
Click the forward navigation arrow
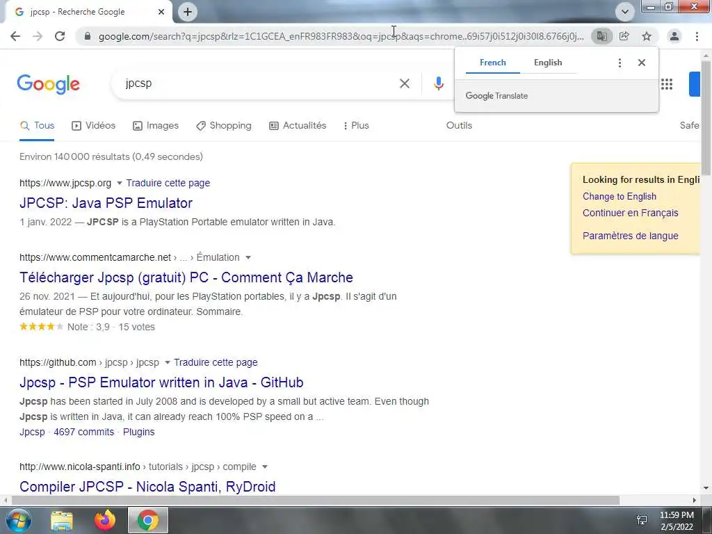[38, 36]
